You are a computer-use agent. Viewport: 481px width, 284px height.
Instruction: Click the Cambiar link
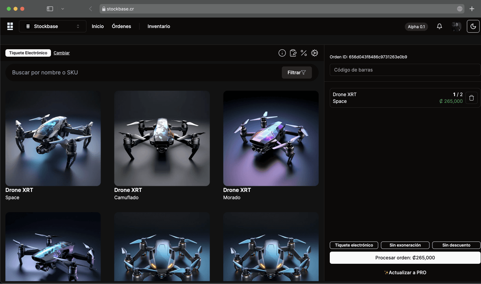pyautogui.click(x=61, y=53)
